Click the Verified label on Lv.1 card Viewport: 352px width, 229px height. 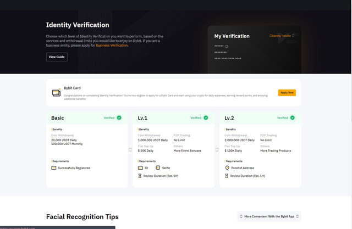point(196,118)
